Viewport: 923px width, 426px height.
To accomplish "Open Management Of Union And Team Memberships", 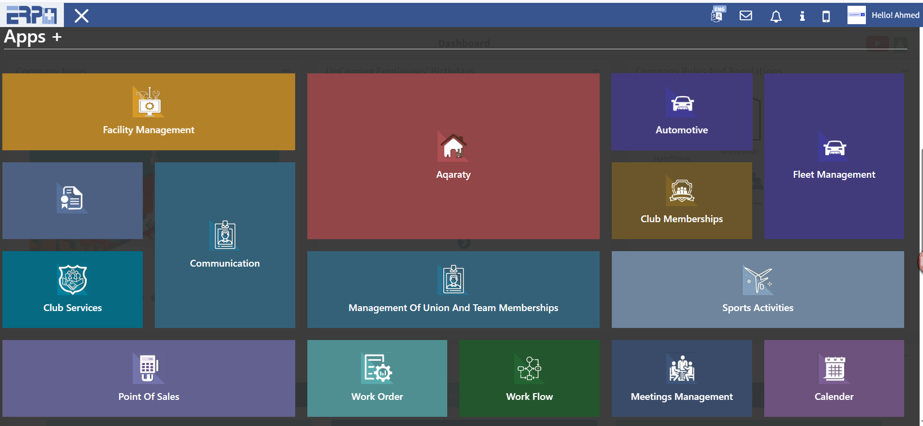I will coord(453,290).
